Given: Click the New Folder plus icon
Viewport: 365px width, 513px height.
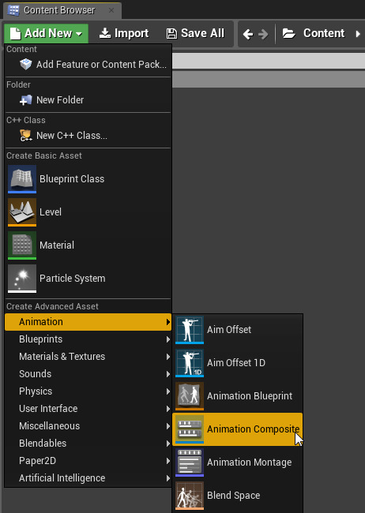Looking at the screenshot, I should (x=25, y=100).
